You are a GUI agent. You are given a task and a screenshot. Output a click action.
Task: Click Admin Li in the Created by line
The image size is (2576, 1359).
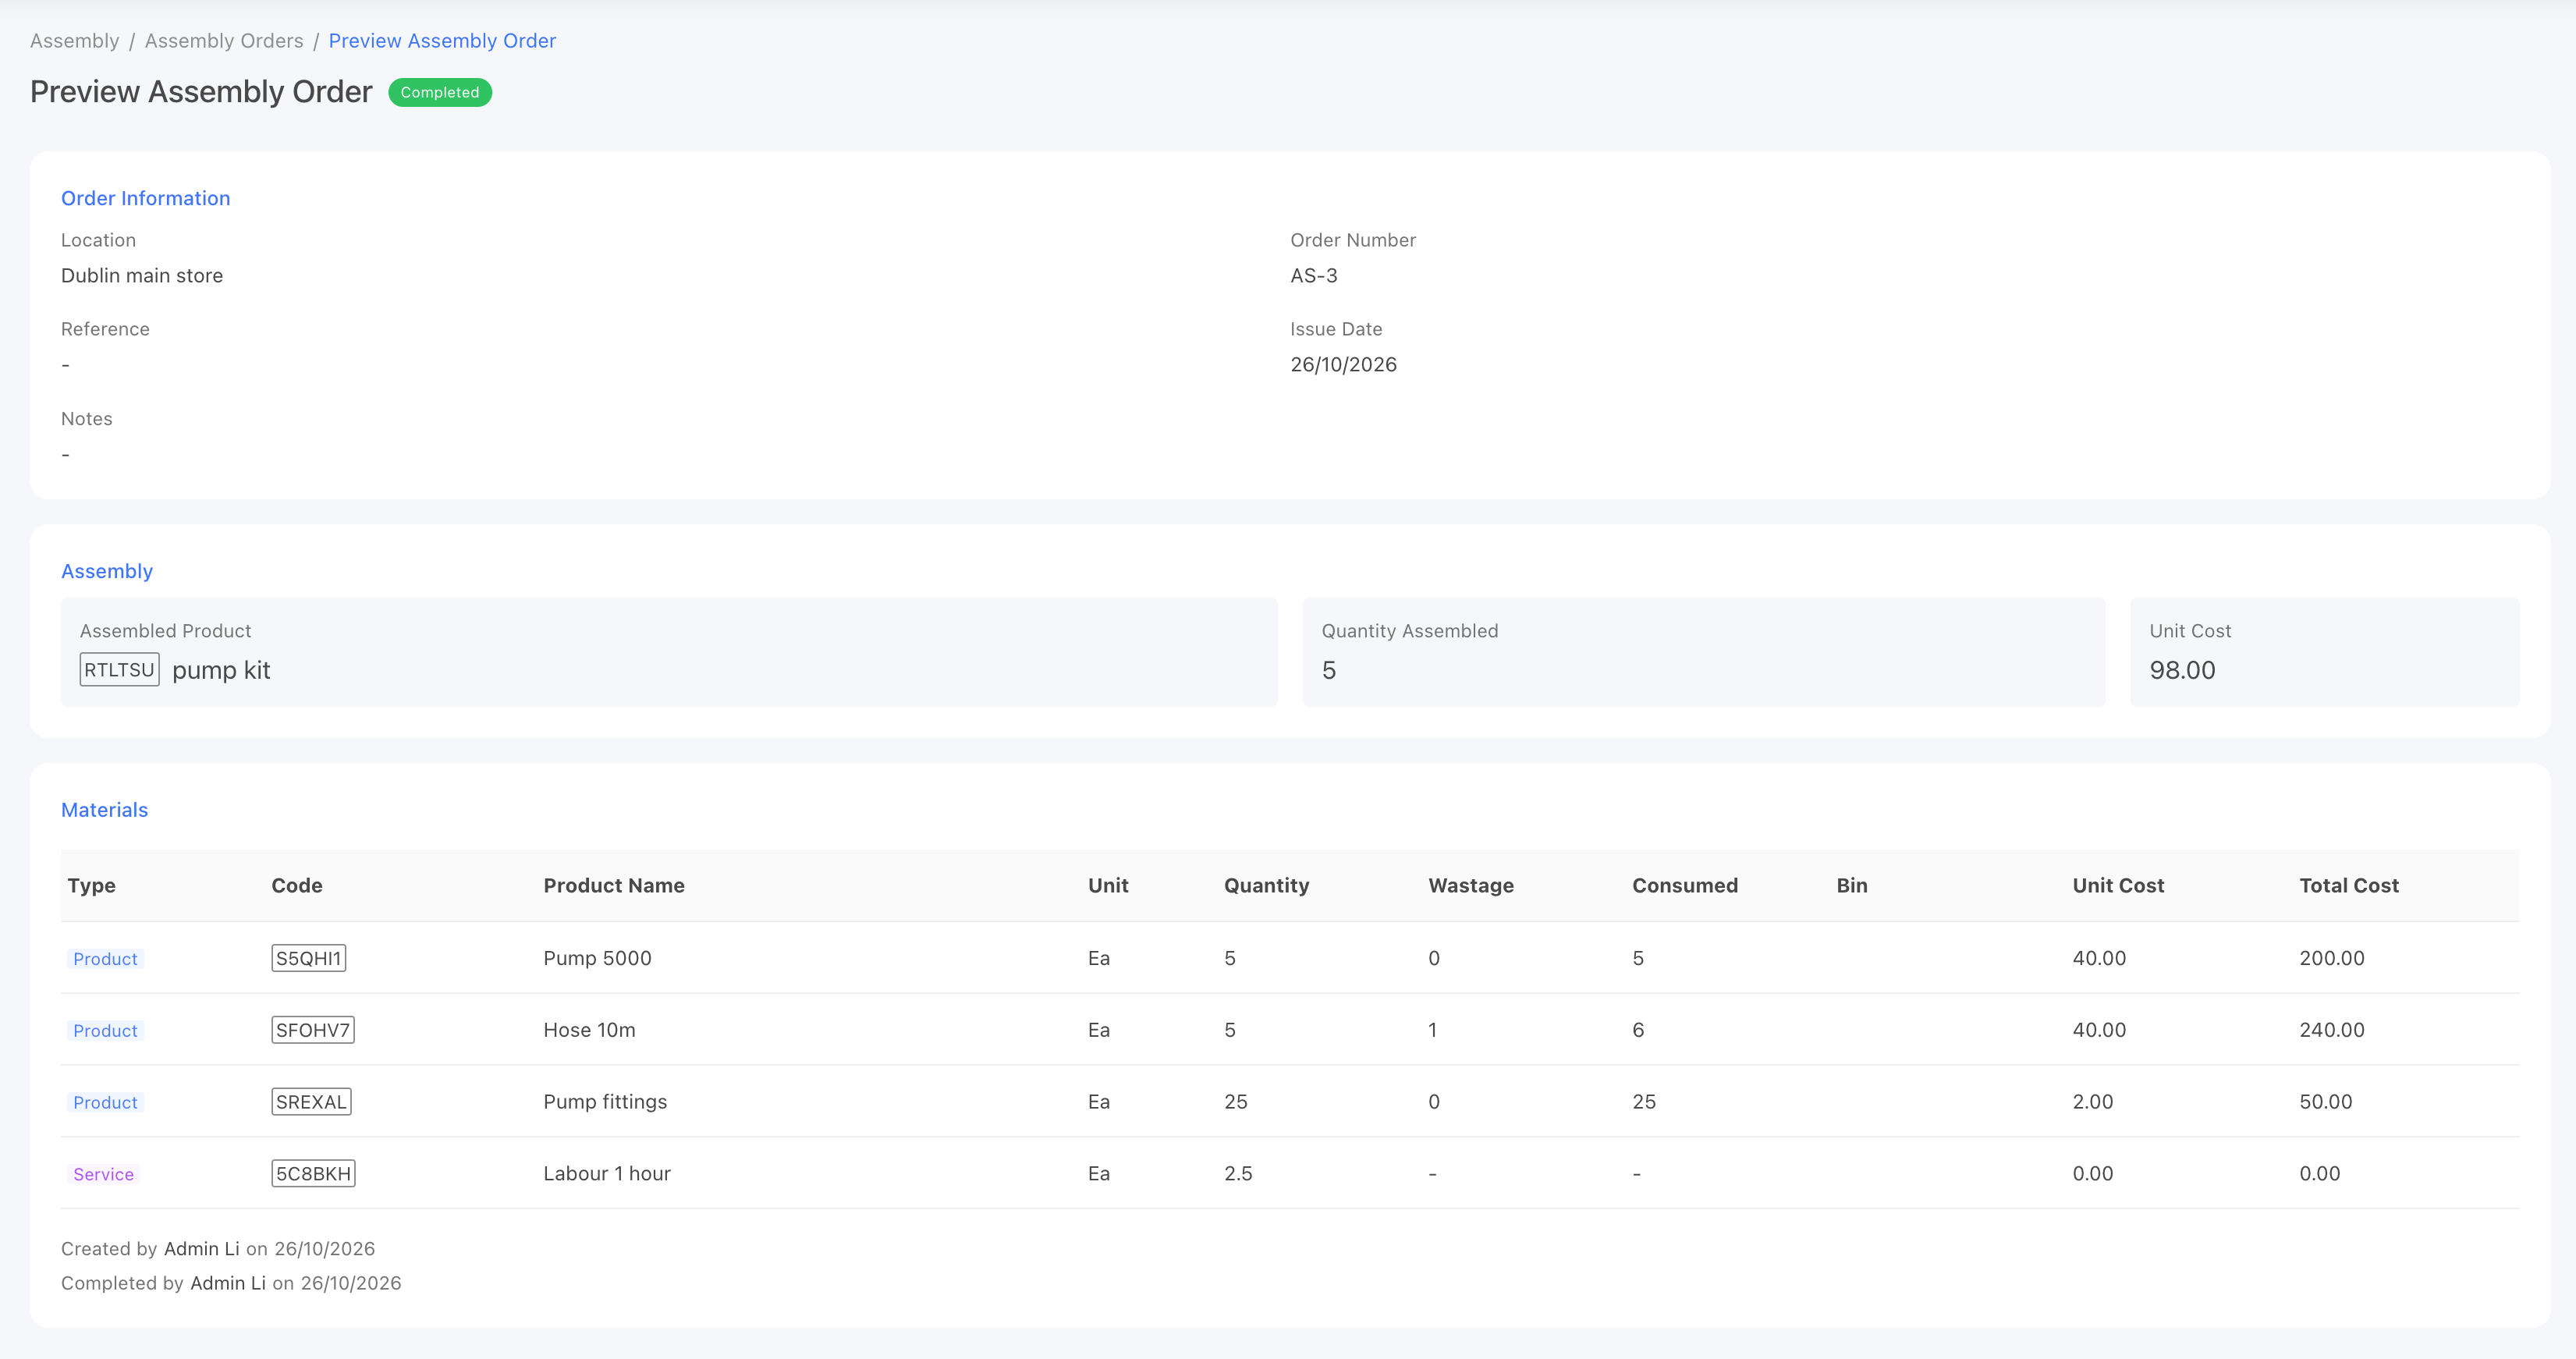coord(202,1249)
